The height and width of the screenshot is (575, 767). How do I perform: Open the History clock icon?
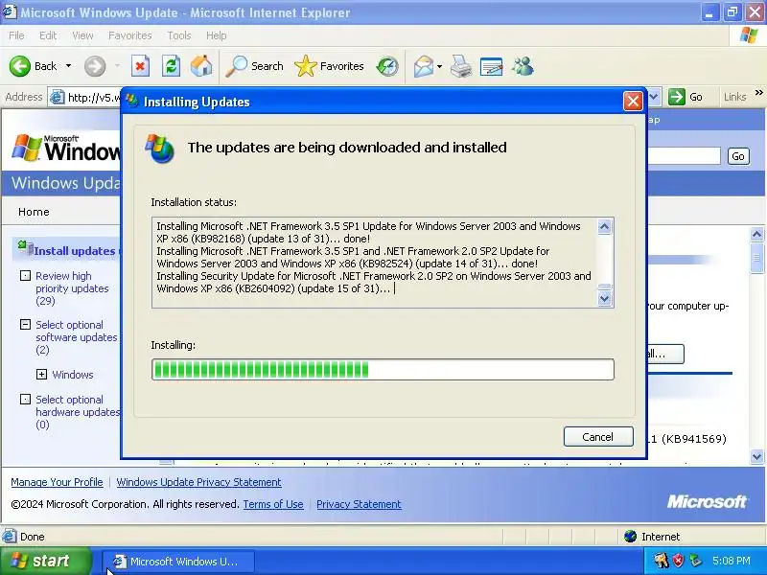click(x=387, y=66)
